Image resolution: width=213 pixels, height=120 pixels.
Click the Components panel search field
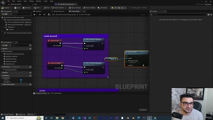pos(20,14)
